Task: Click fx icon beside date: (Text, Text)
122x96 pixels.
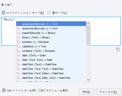Action: point(18,60)
